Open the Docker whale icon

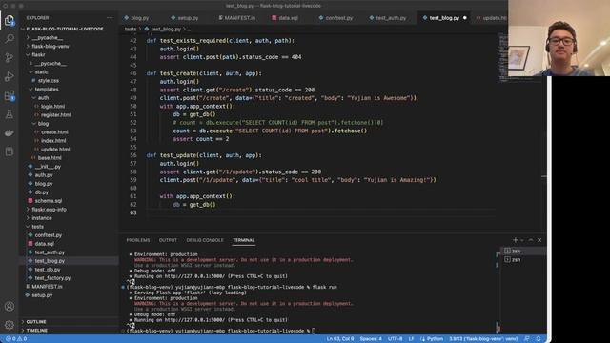(x=10, y=133)
